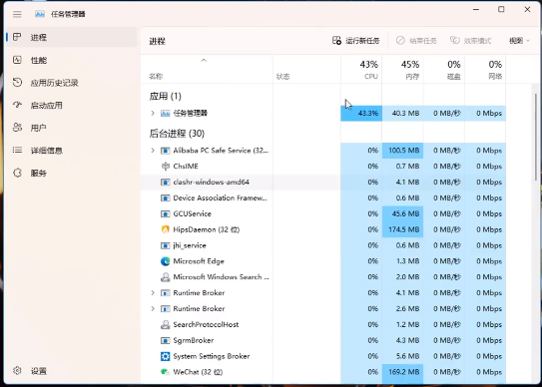The image size is (542, 387).
Task: Switch to 性能 (Performance) tab
Action: [x=72, y=60]
